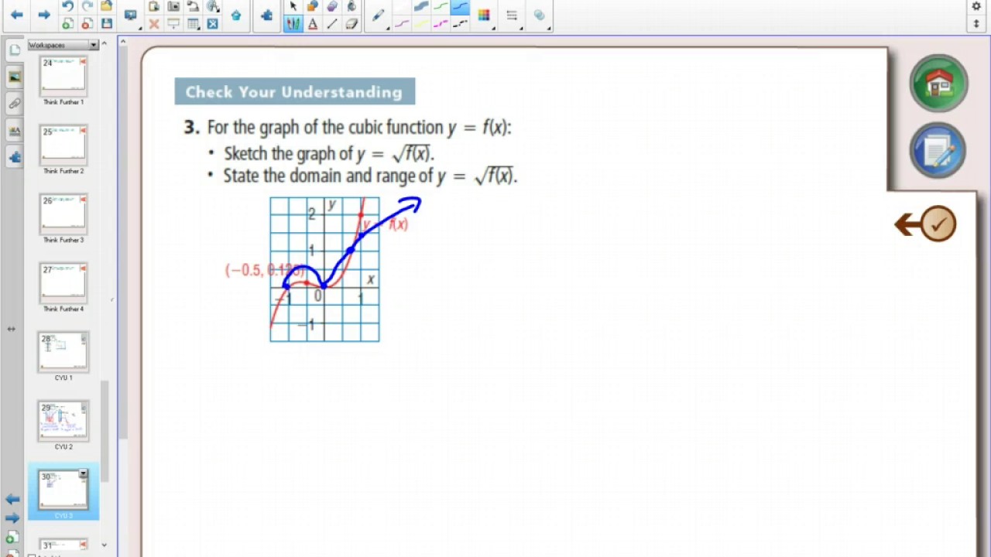Open the pen types dropdown
Screen dimensions: 991x557
[x=379, y=15]
